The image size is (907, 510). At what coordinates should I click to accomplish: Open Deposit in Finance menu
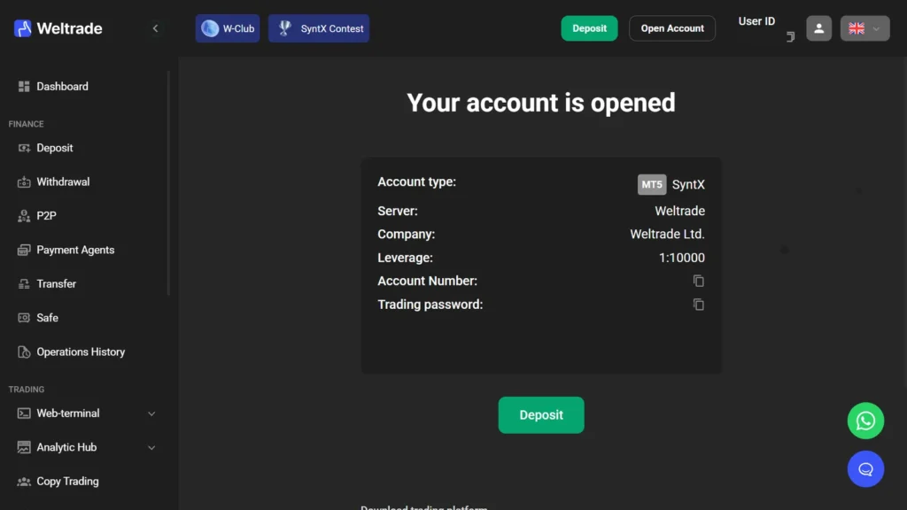pos(55,148)
